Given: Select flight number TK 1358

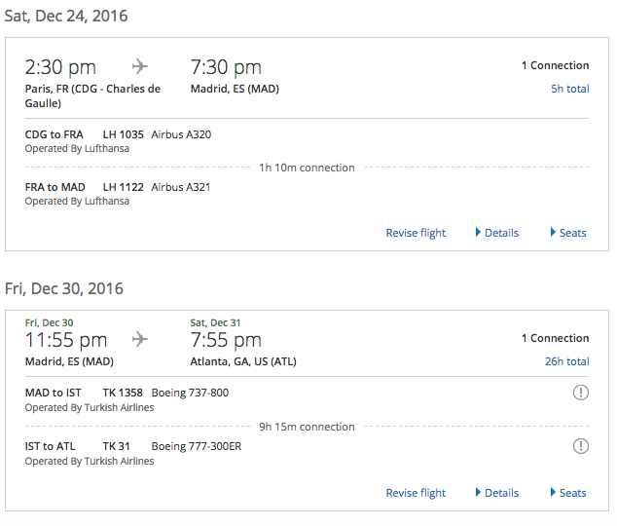Looking at the screenshot, I should [123, 393].
